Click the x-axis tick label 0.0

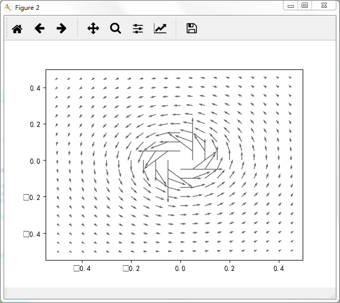[180, 268]
